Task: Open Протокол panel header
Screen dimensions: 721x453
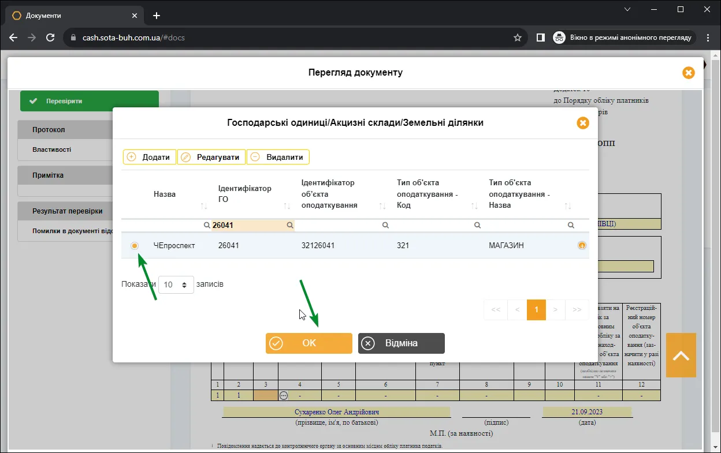Action: (65, 130)
